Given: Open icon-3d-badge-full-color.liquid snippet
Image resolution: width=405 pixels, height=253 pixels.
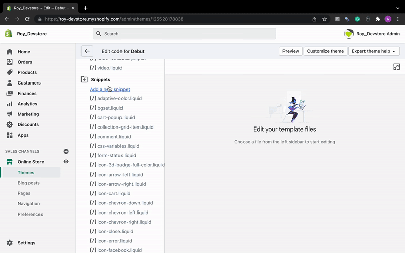Looking at the screenshot, I should 127,165.
